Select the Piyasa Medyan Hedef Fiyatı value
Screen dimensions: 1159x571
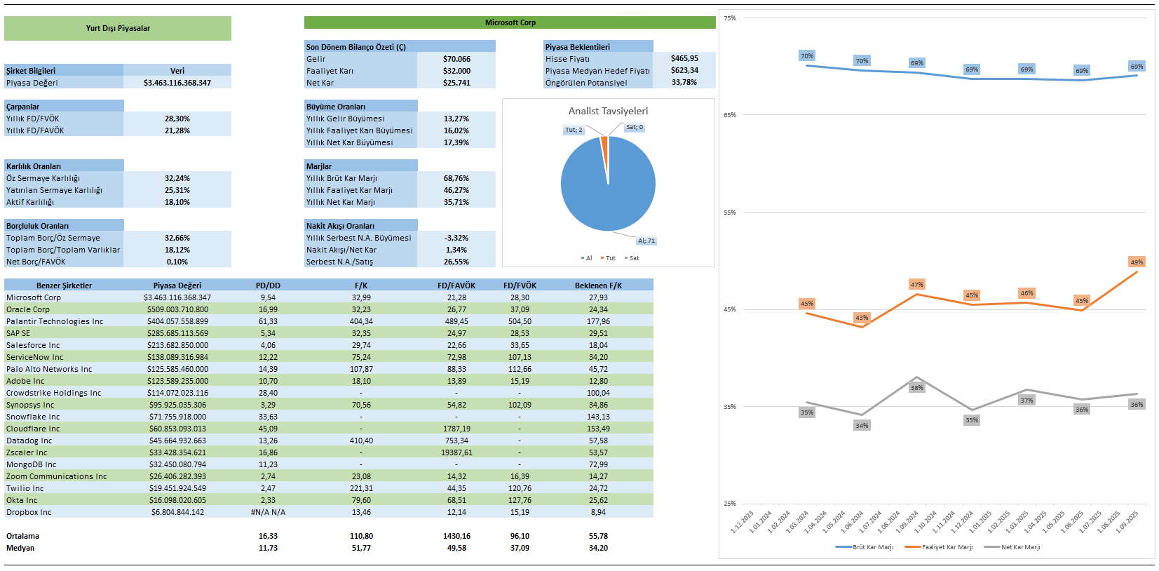(x=684, y=70)
